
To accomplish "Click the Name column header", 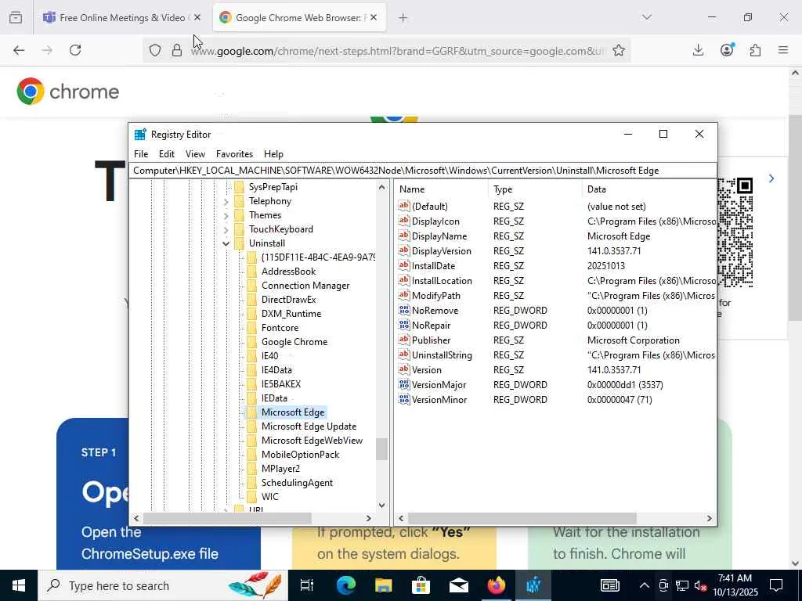I will click(412, 189).
